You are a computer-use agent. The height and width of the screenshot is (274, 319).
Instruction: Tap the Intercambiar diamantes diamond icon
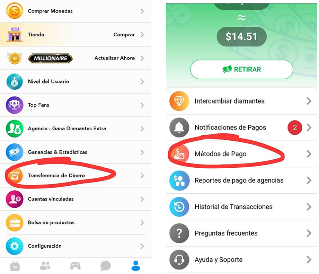pos(179,101)
